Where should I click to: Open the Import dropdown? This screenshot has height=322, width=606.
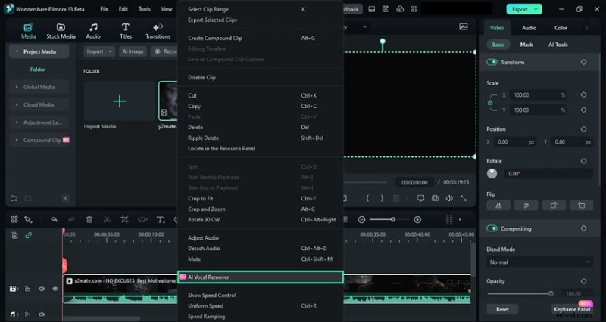[99, 51]
